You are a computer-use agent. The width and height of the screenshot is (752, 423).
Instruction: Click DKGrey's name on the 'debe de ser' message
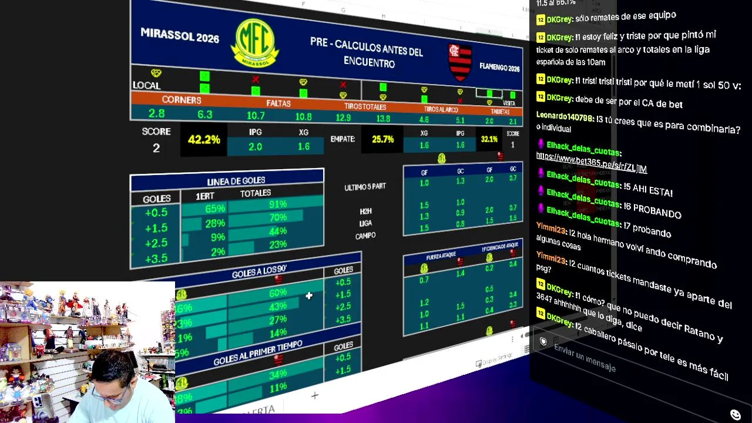560,98
